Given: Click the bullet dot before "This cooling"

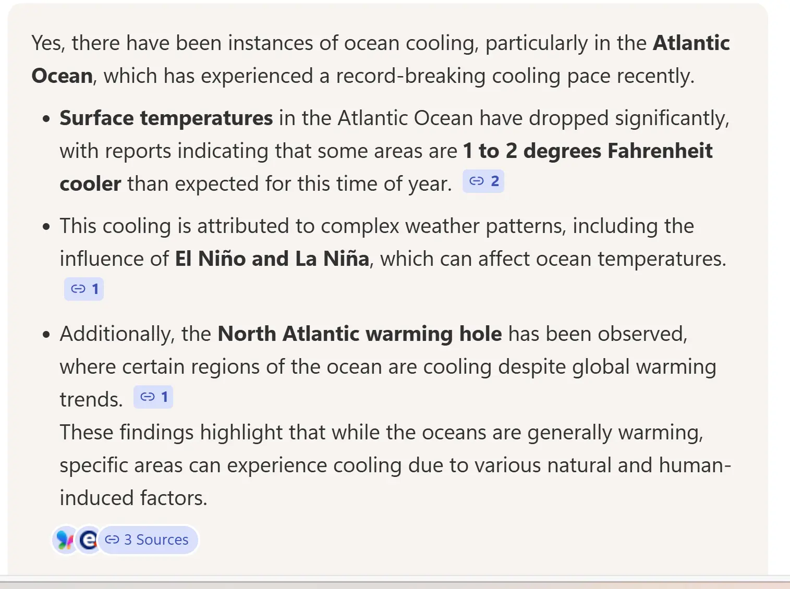Looking at the screenshot, I should click(46, 227).
